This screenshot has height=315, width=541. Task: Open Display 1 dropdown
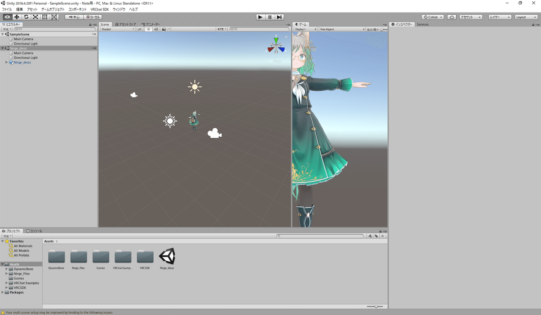pyautogui.click(x=306, y=29)
